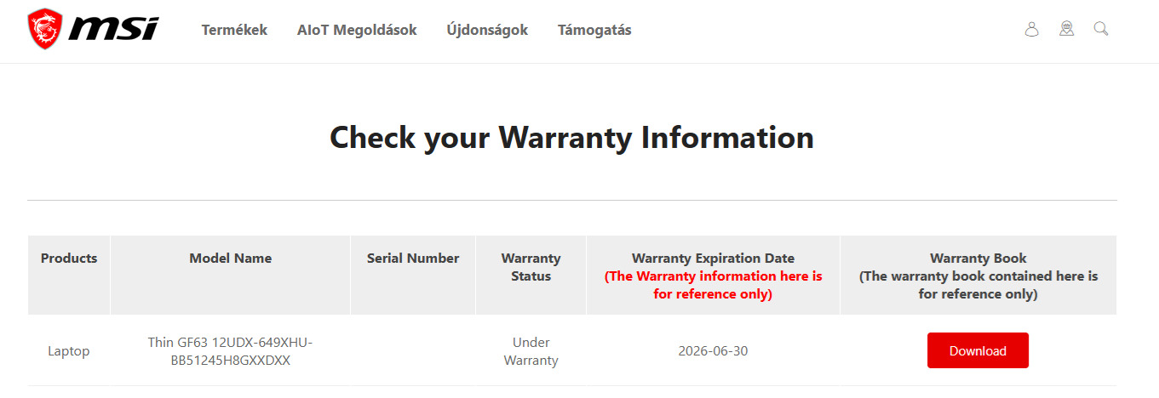Click the Under Warranty status text

[x=531, y=351]
